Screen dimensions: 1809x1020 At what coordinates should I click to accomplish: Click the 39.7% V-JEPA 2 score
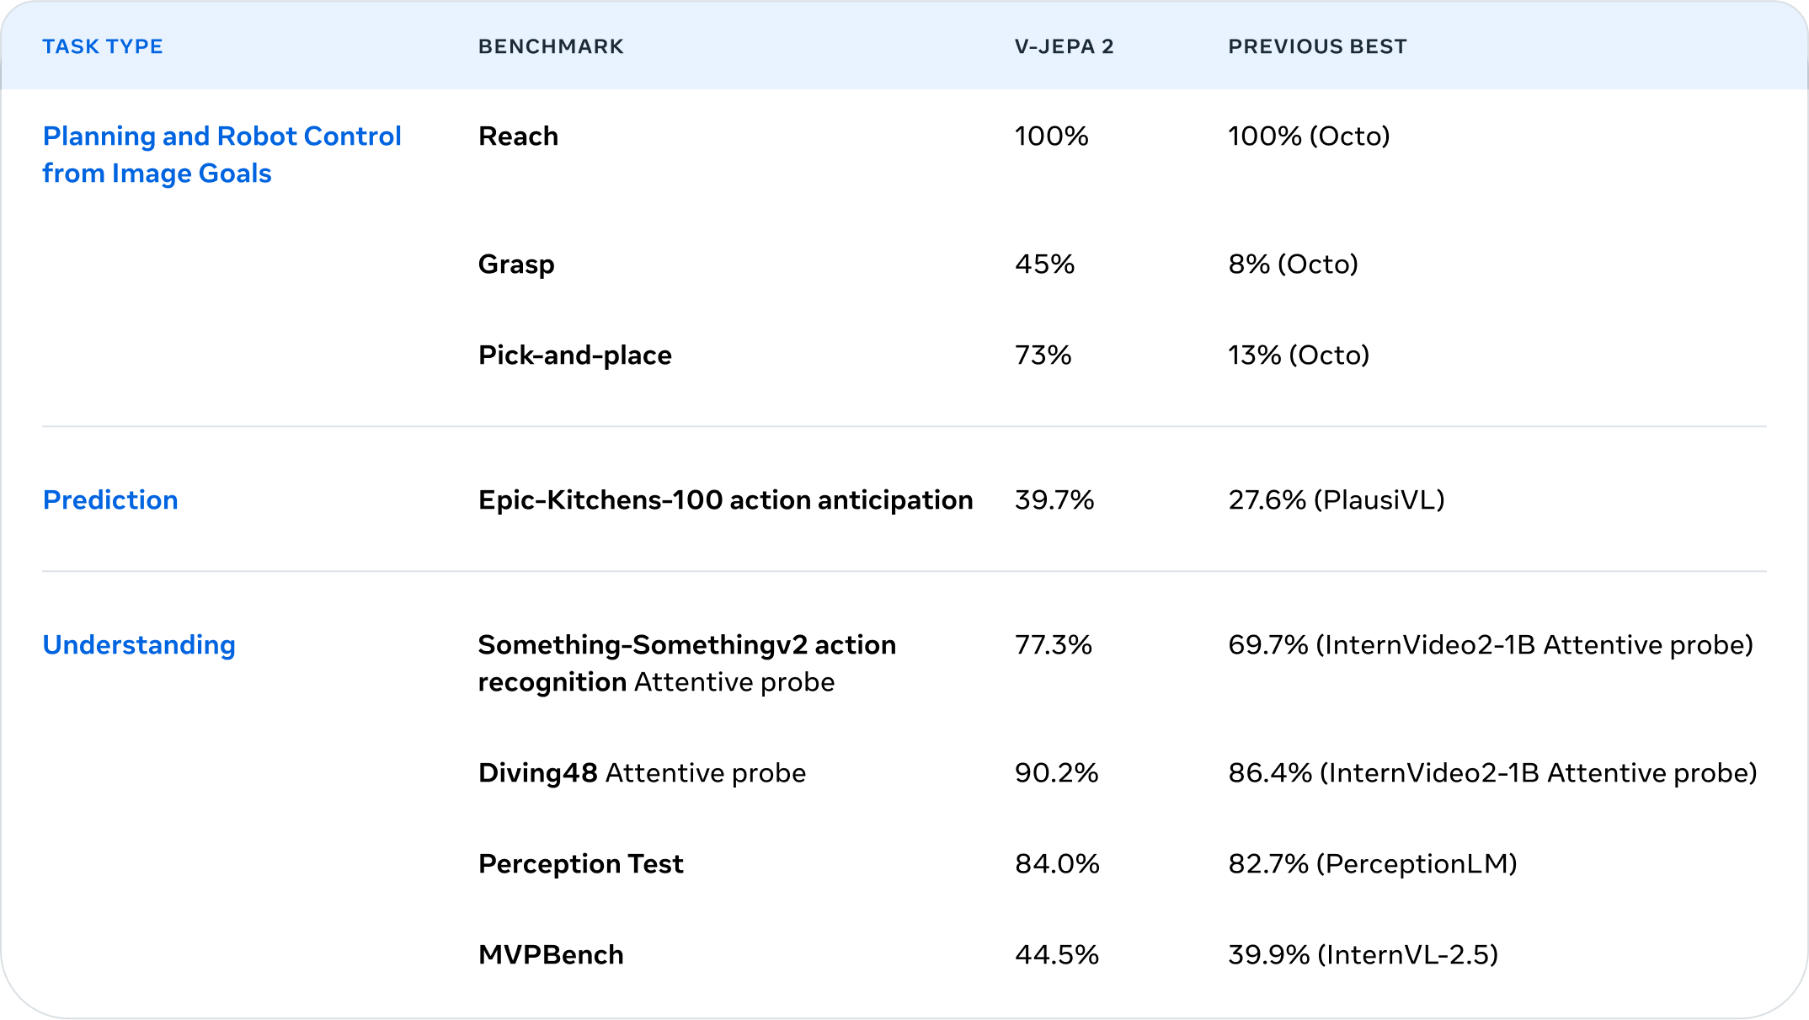[1054, 499]
